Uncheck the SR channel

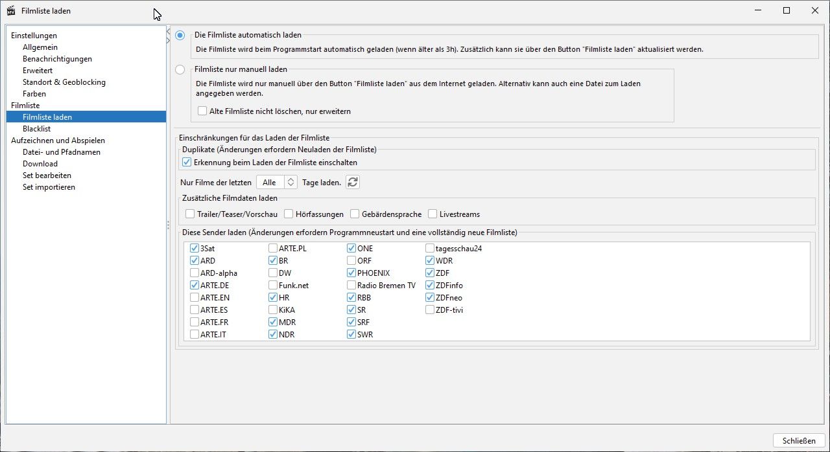point(351,310)
